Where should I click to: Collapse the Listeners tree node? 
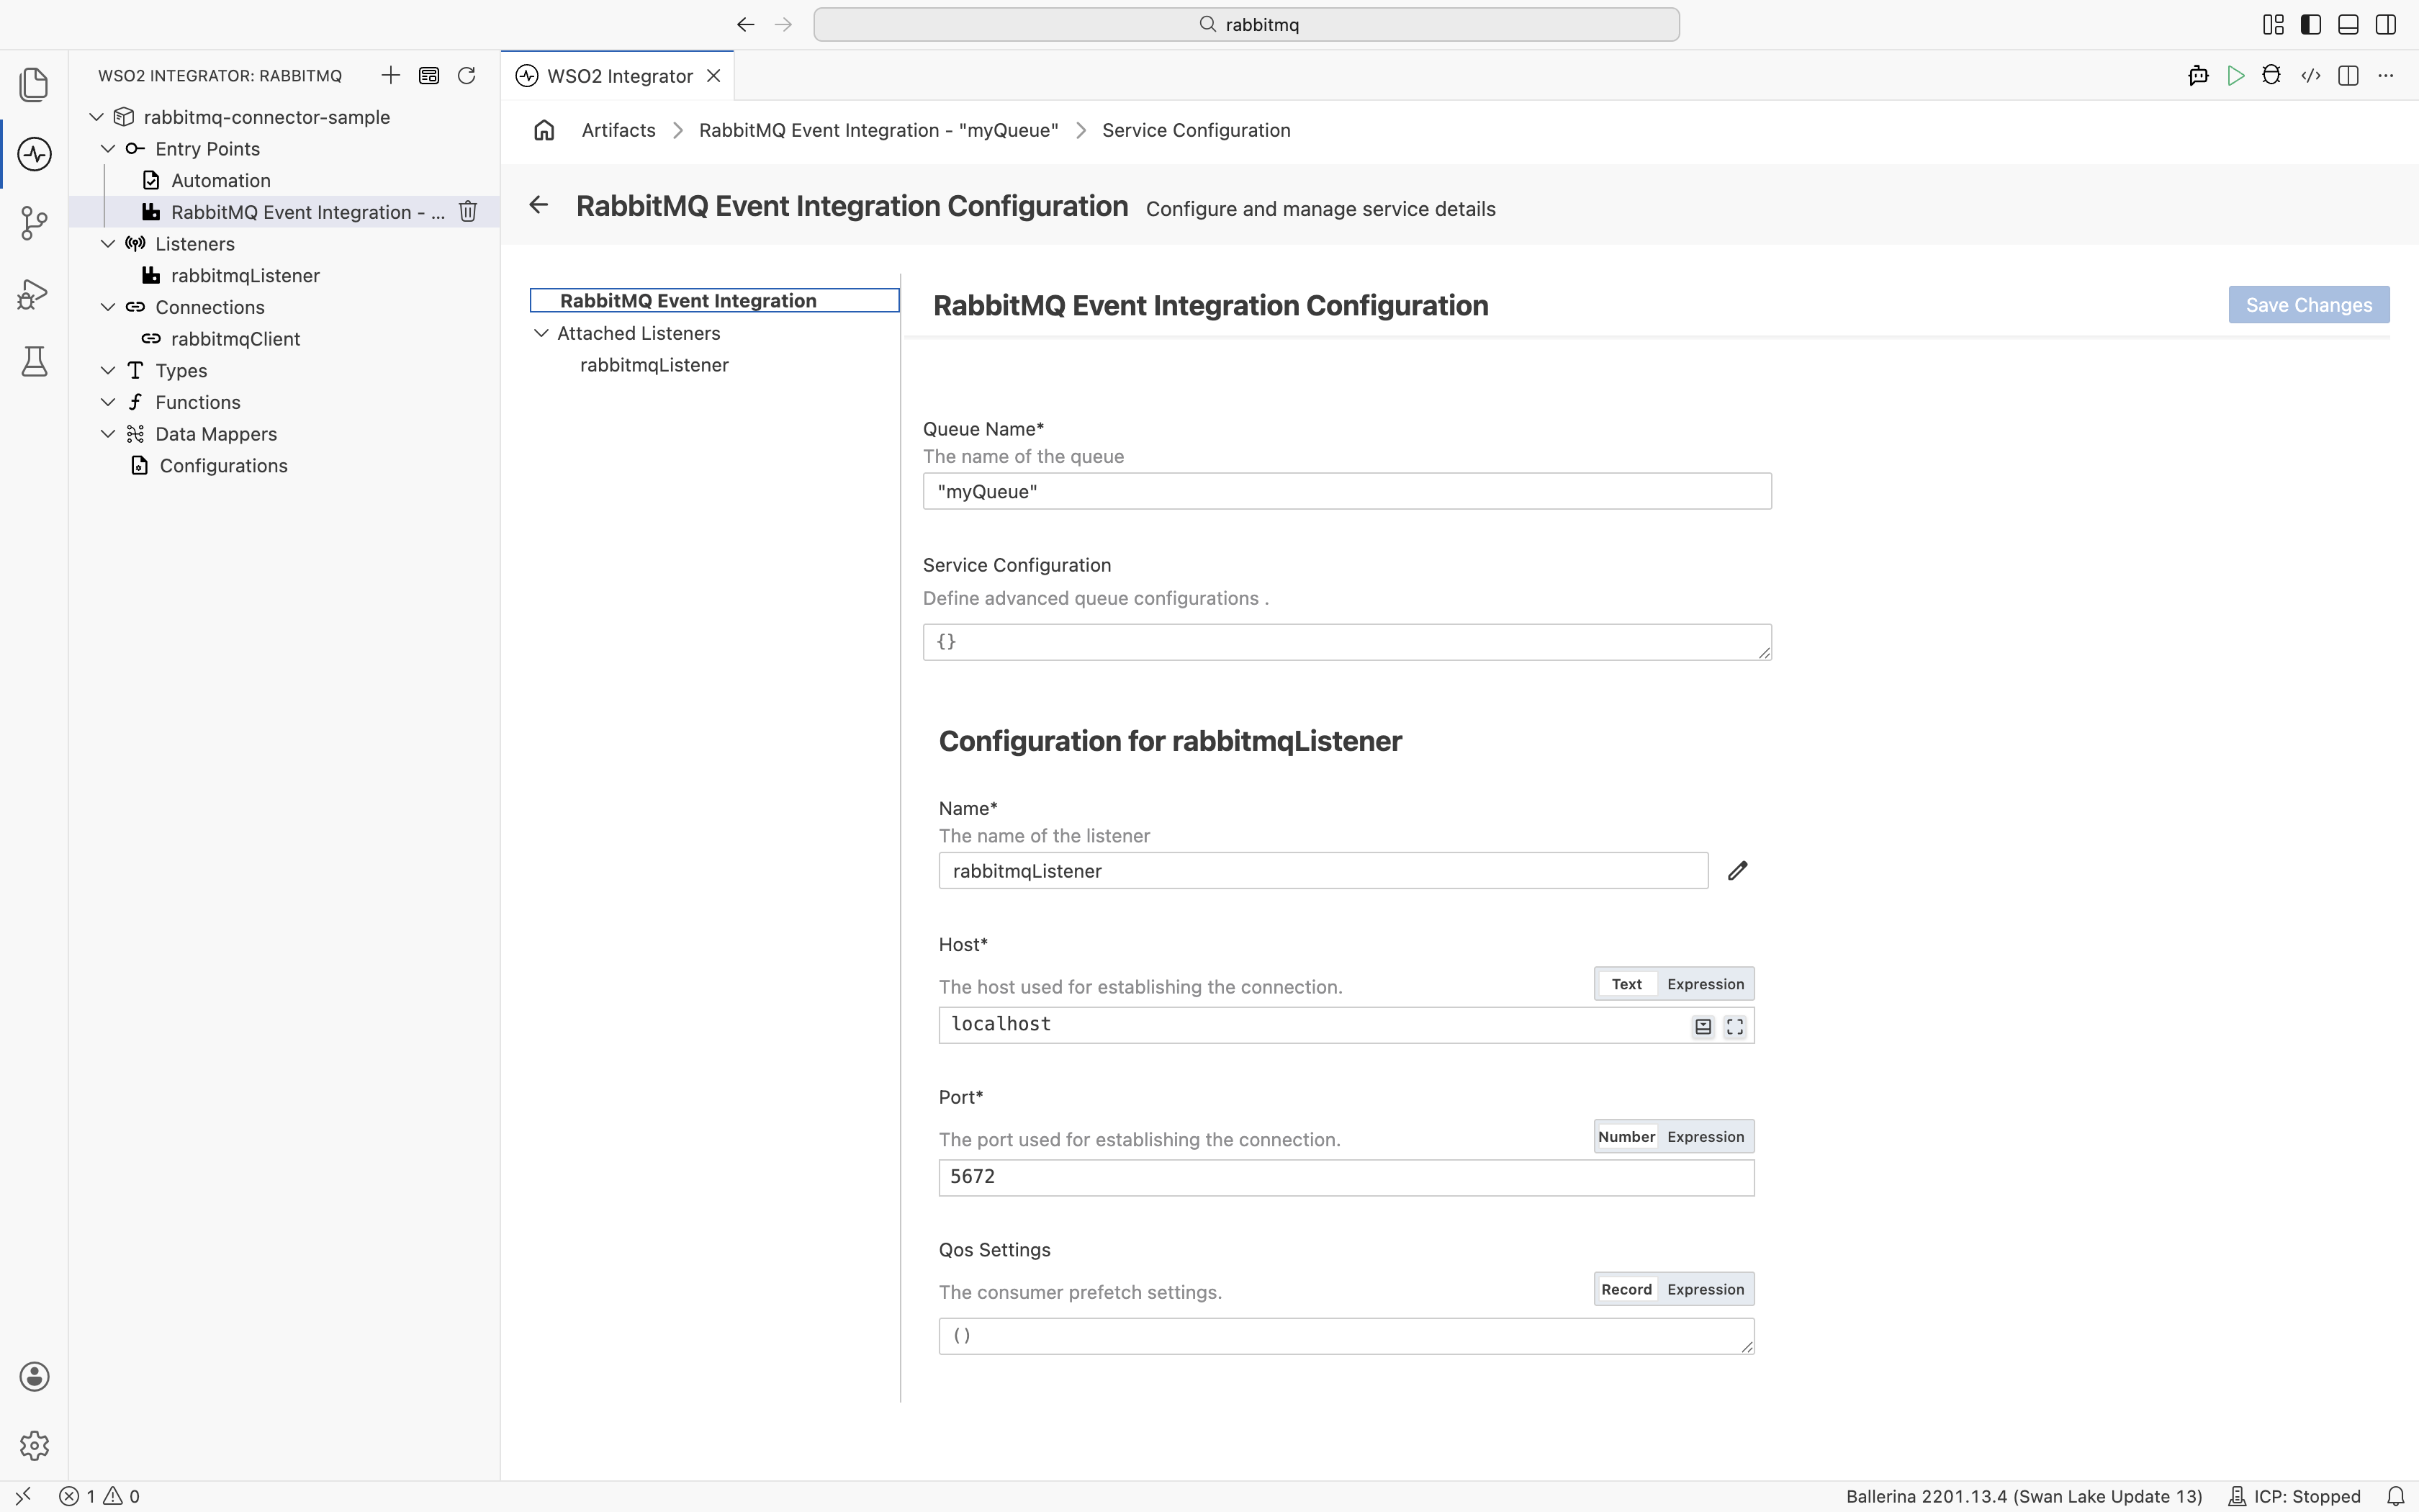[108, 243]
